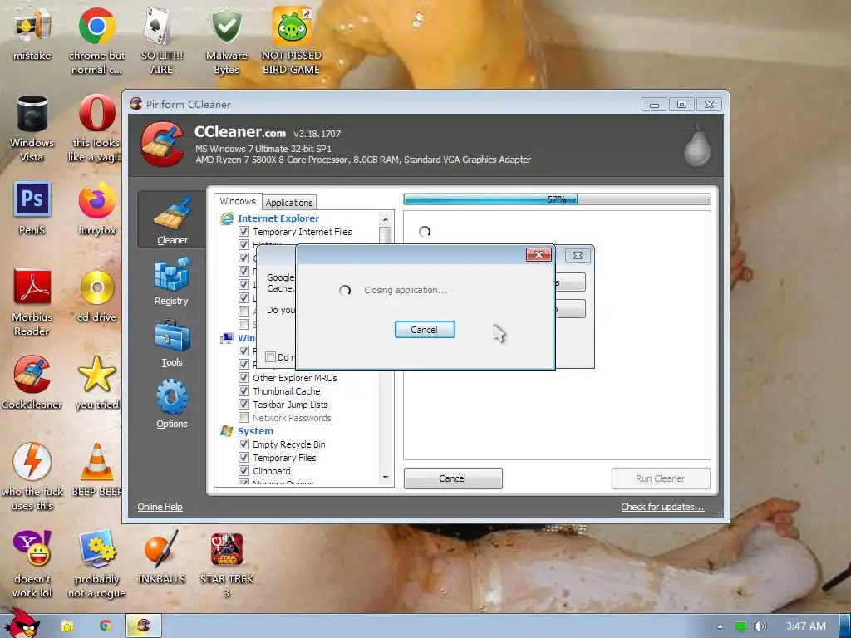Select the 'you tried' star desktop icon
The image size is (851, 638).
[96, 383]
